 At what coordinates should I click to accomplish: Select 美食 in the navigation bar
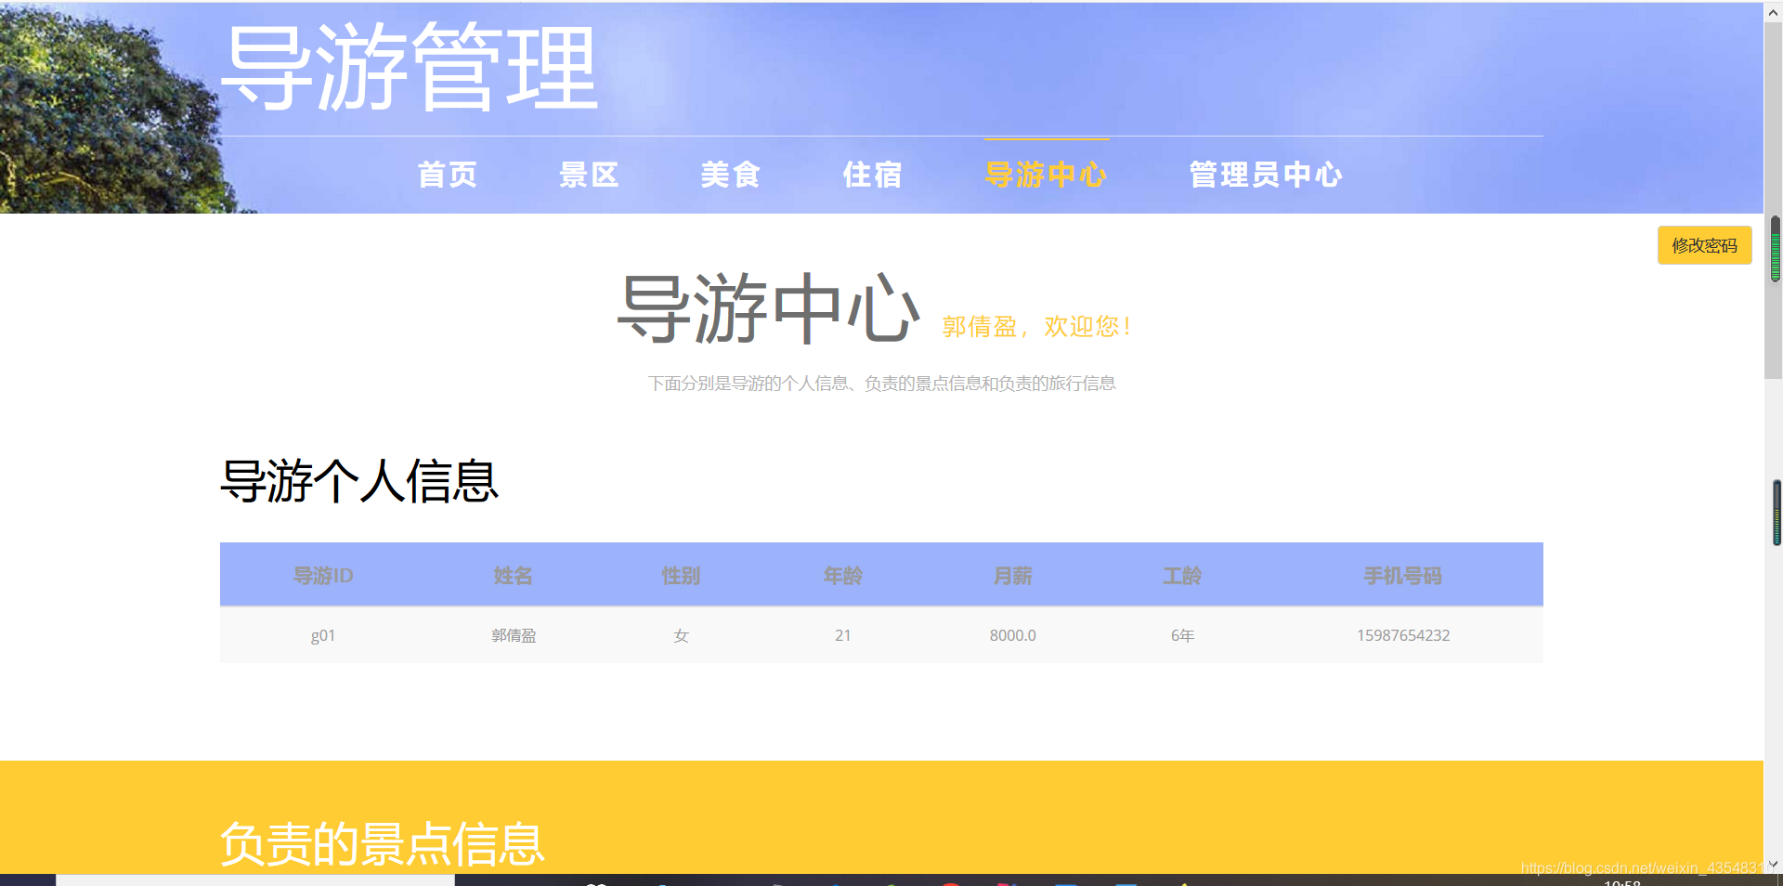730,175
